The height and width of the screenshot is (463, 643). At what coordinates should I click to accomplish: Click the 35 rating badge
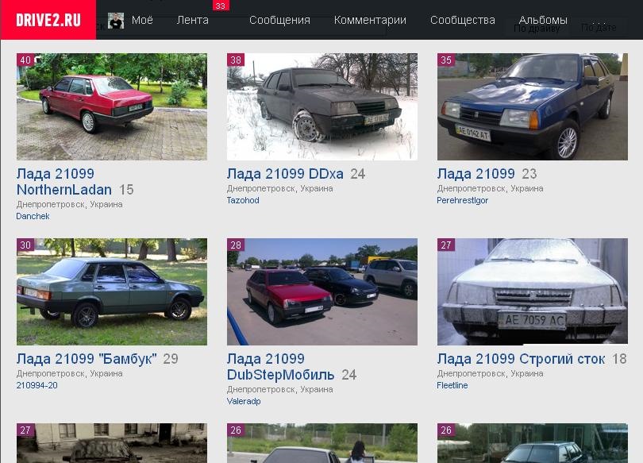coord(446,60)
